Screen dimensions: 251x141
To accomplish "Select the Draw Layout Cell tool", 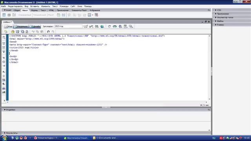I will 64,15.
